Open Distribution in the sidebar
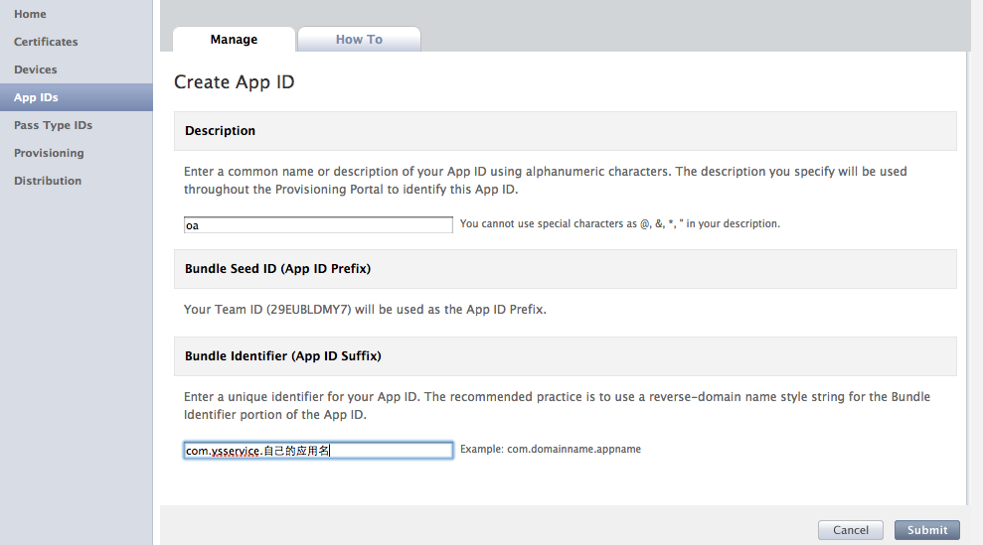Screen dimensions: 983x545 48,181
